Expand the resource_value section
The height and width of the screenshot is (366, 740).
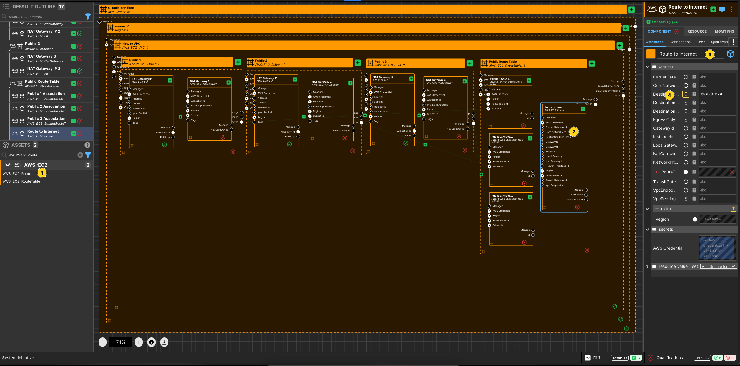tap(647, 267)
